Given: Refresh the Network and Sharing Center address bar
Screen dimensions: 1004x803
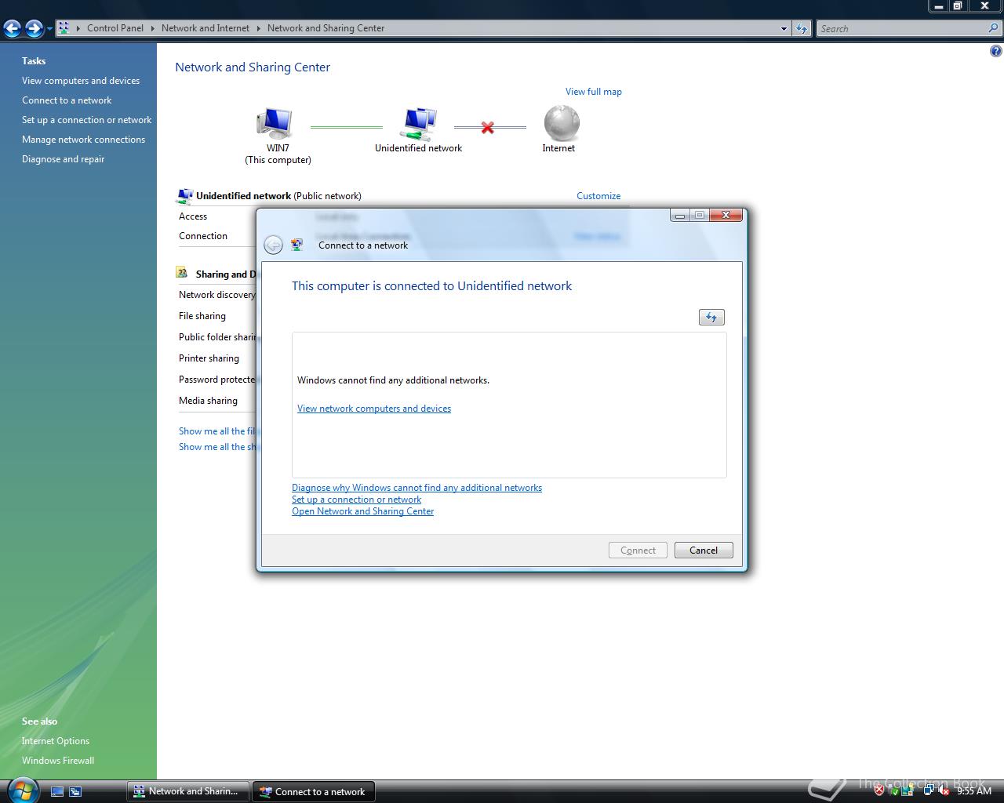Looking at the screenshot, I should pos(801,29).
